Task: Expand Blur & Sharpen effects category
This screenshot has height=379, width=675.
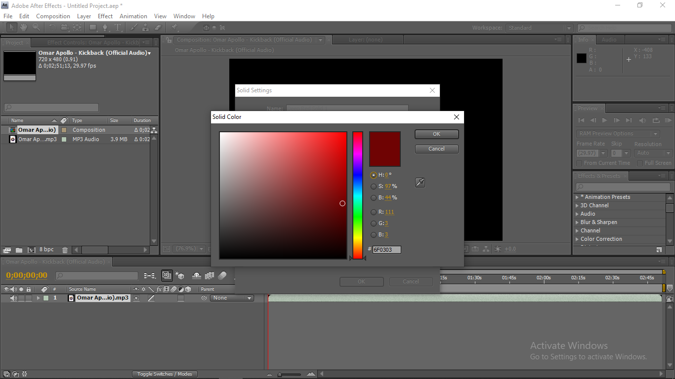Action: [x=577, y=222]
